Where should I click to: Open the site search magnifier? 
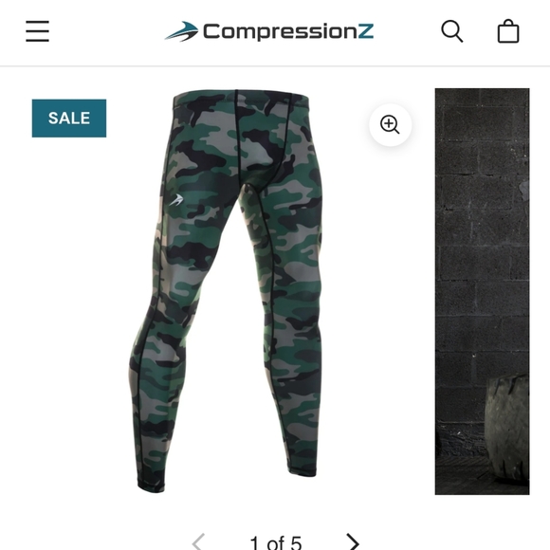[x=451, y=31]
